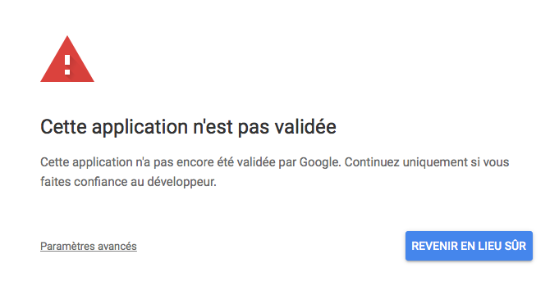Image resolution: width=559 pixels, height=295 pixels.
Task: Click the red warning triangle icon
Action: point(67,59)
